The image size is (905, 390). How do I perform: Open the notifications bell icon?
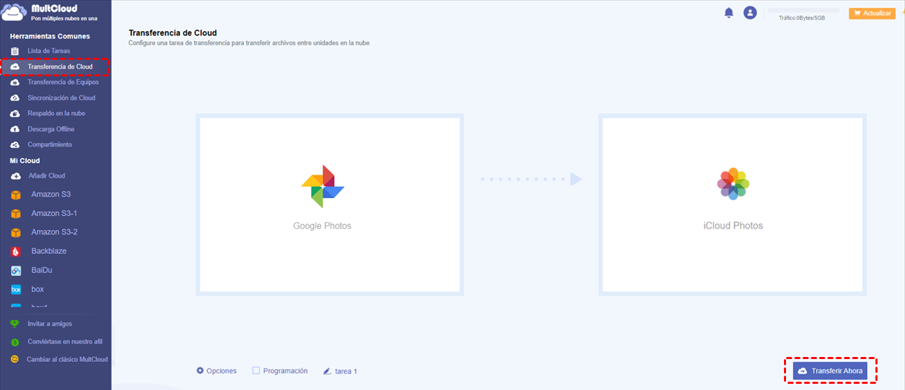coord(729,12)
